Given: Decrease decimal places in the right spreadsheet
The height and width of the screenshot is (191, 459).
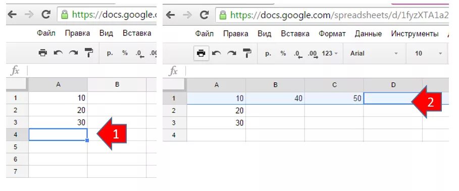Looking at the screenshot, I should pos(298,54).
